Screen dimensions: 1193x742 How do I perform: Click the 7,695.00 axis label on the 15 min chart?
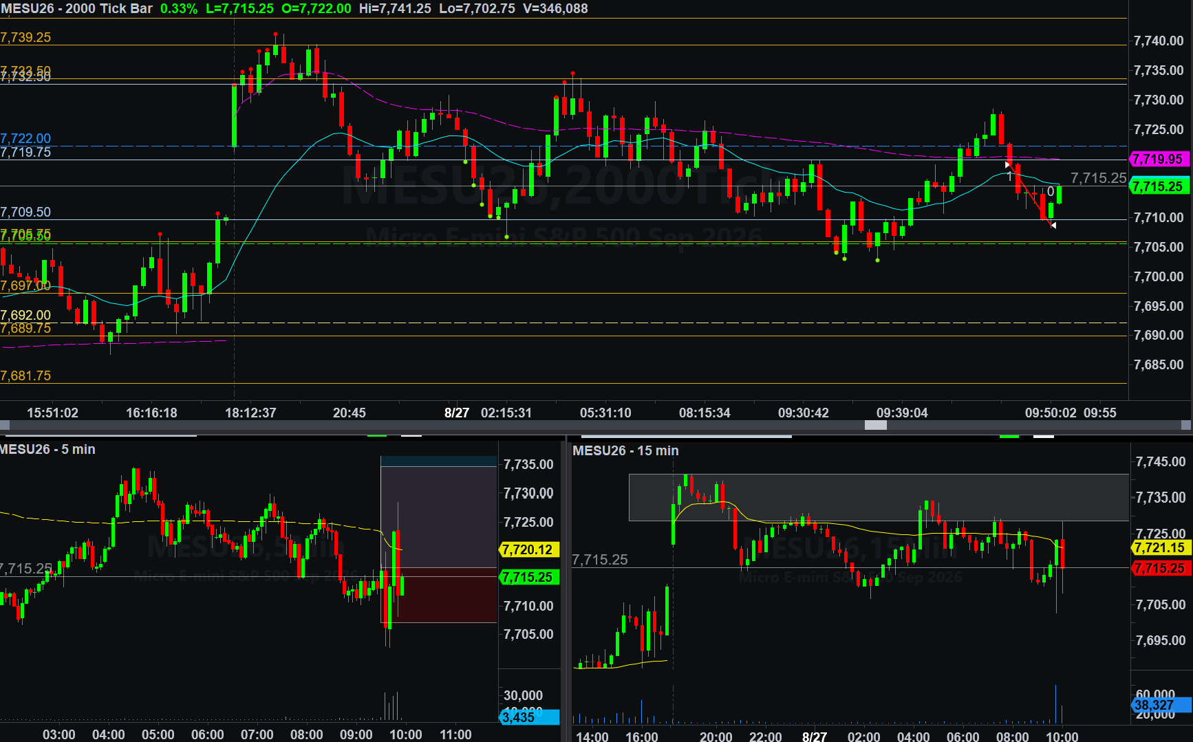click(x=1161, y=641)
